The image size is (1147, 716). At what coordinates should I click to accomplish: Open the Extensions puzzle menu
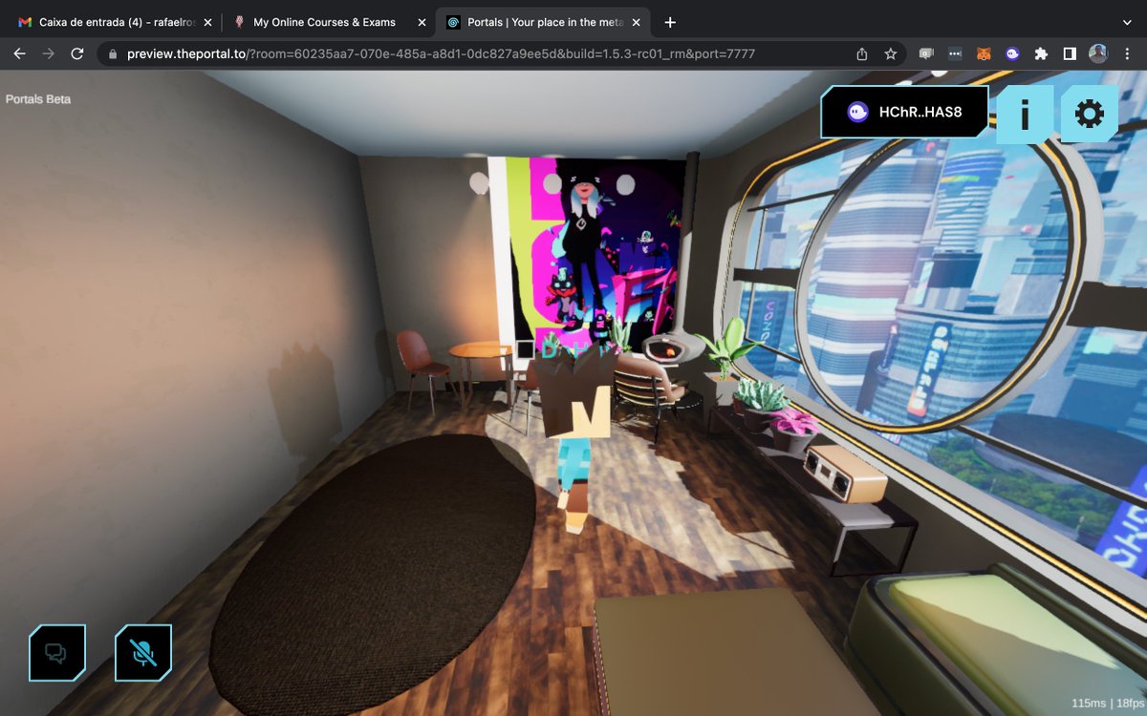pos(1041,54)
